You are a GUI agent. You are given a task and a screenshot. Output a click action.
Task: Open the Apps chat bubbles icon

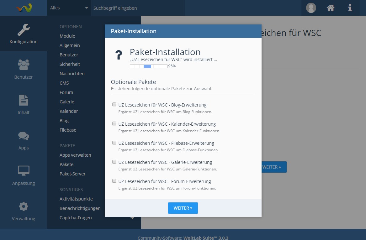[24, 136]
